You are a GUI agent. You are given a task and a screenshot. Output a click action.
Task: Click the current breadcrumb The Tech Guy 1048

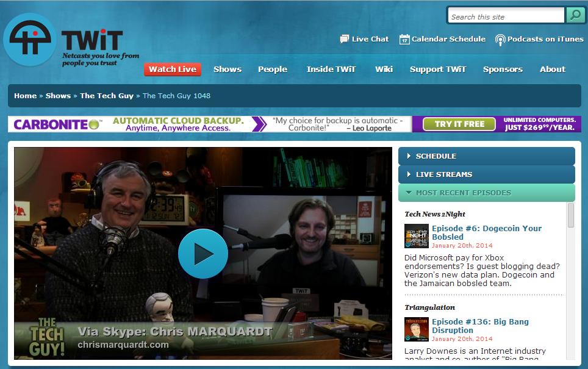coord(176,96)
